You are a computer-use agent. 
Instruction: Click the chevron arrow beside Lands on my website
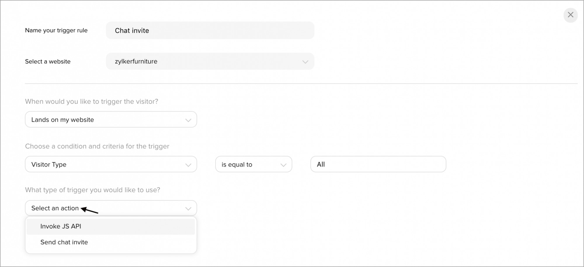[188, 120]
